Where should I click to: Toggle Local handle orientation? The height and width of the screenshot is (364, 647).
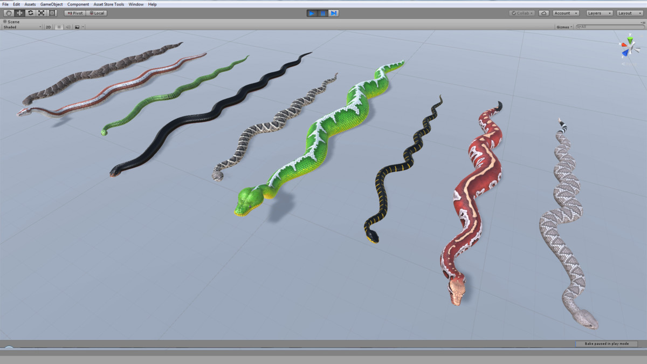[x=97, y=13]
